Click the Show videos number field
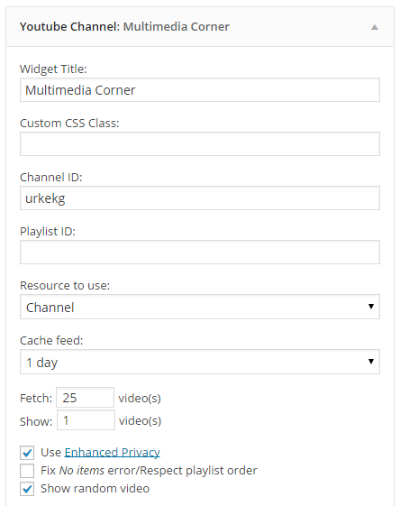Viewport: 400px width, 506px height. (x=86, y=420)
